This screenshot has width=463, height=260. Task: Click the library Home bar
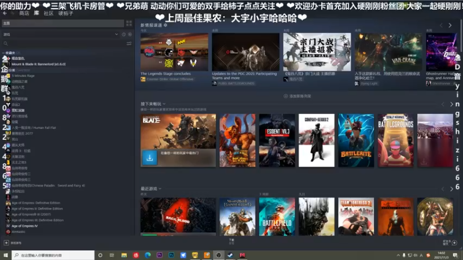[x=63, y=23]
